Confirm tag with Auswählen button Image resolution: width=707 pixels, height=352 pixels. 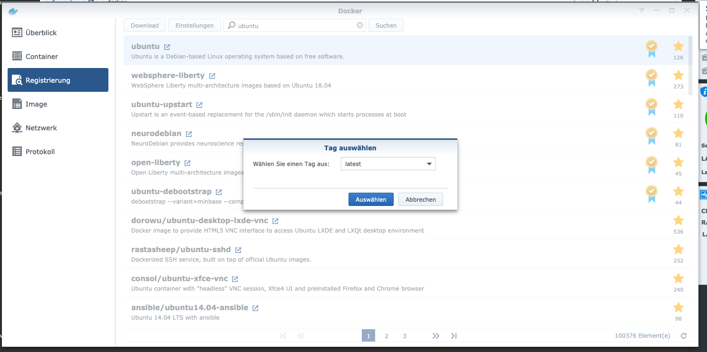pyautogui.click(x=371, y=199)
